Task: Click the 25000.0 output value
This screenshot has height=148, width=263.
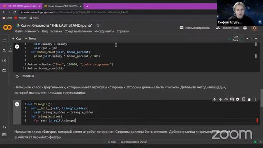Action: (28, 76)
